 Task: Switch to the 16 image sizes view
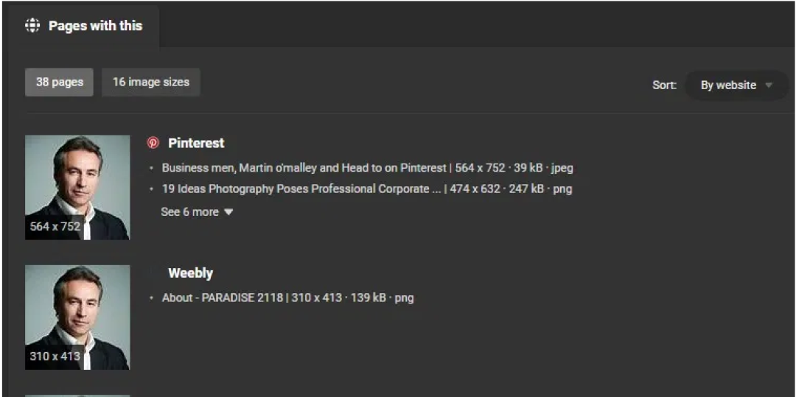[150, 82]
